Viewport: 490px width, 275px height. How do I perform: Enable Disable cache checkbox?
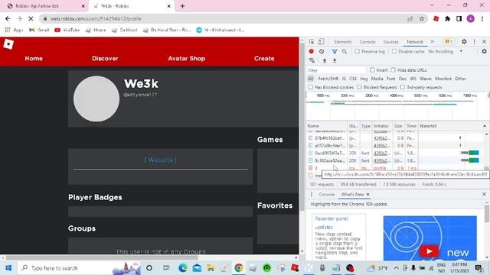[394, 51]
